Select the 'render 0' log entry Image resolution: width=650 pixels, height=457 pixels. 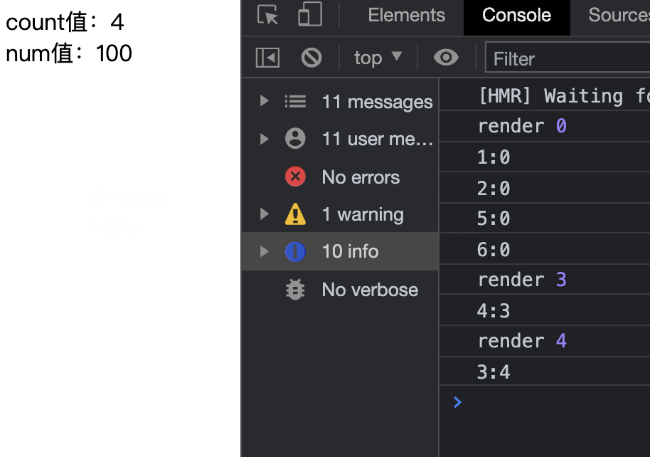pos(545,126)
